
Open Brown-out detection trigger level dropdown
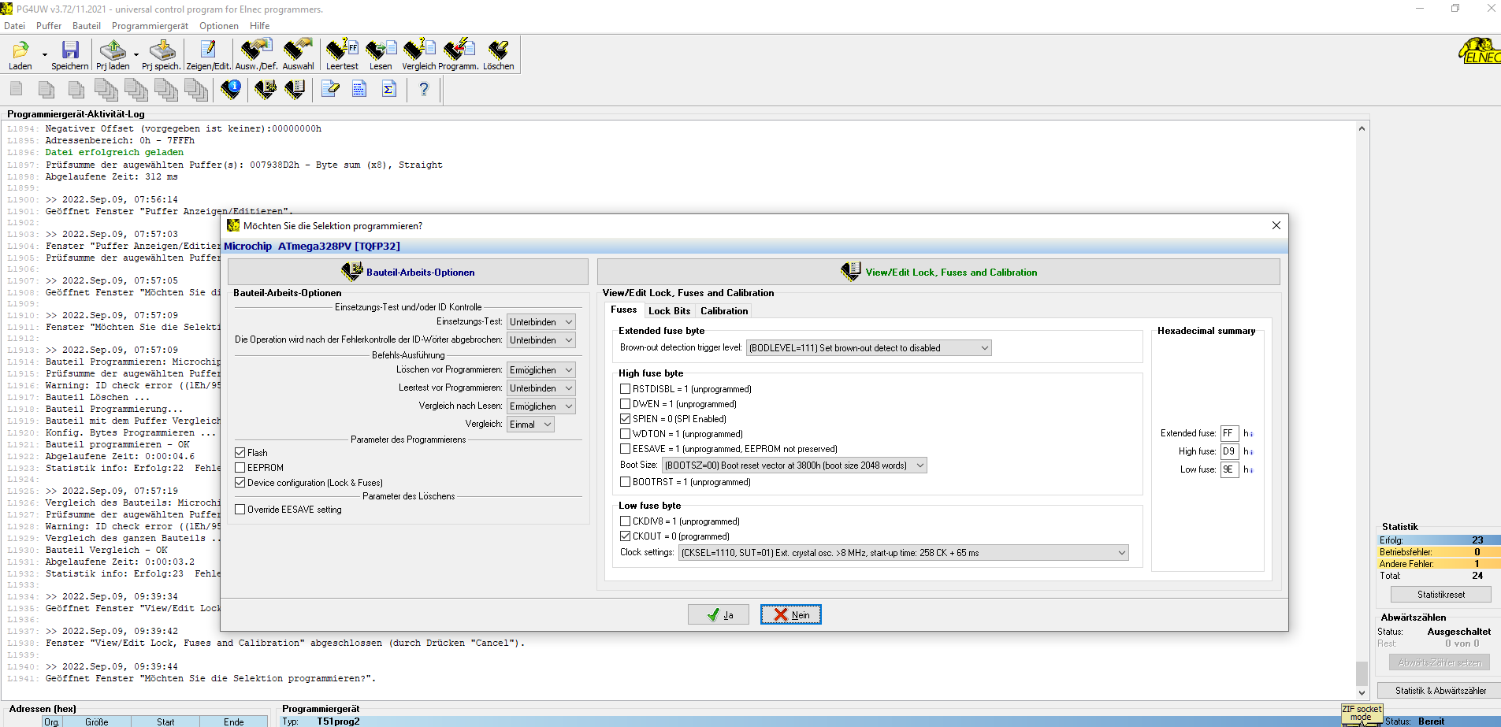868,348
